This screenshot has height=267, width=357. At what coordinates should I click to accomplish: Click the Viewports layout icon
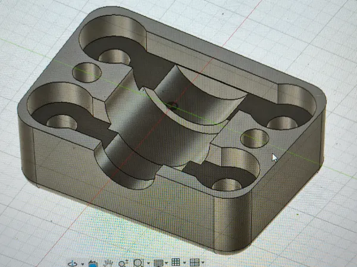click(195, 262)
